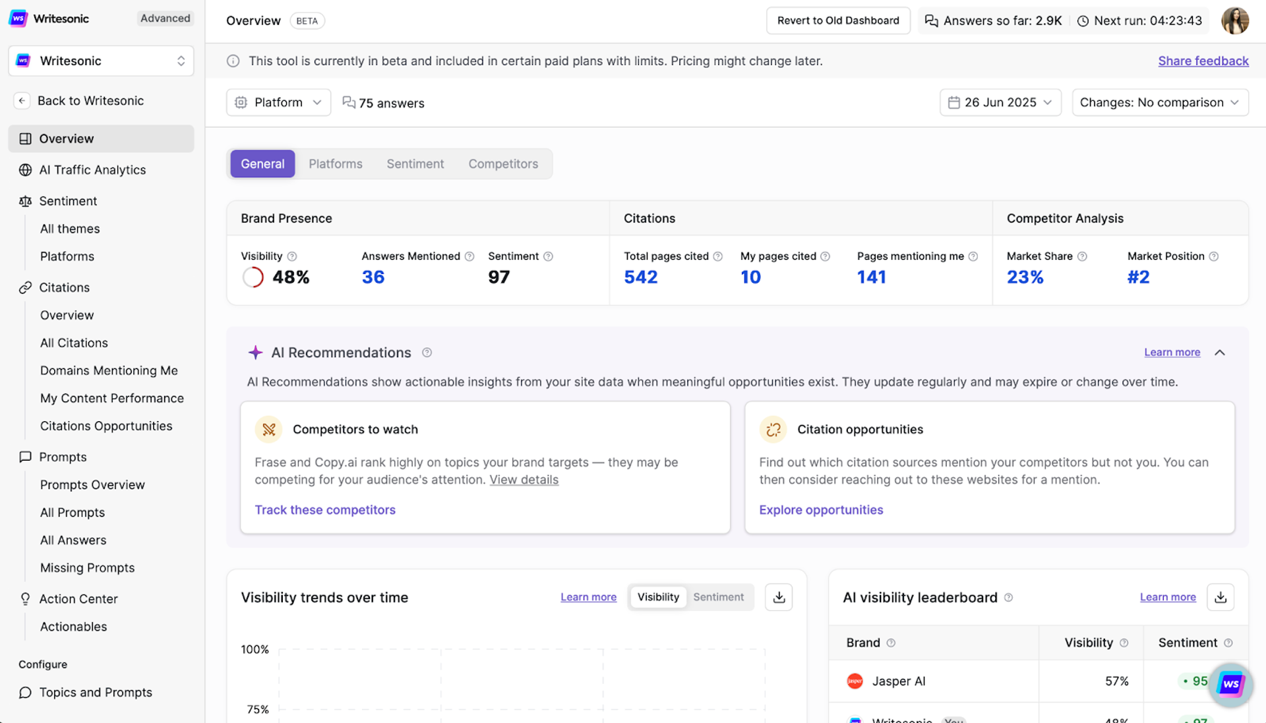This screenshot has height=723, width=1266.
Task: Click the help icon next to Market Position
Action: tap(1214, 256)
